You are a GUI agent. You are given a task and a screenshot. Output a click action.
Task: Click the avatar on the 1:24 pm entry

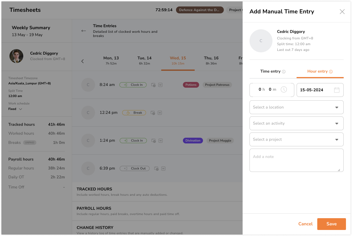click(x=88, y=141)
